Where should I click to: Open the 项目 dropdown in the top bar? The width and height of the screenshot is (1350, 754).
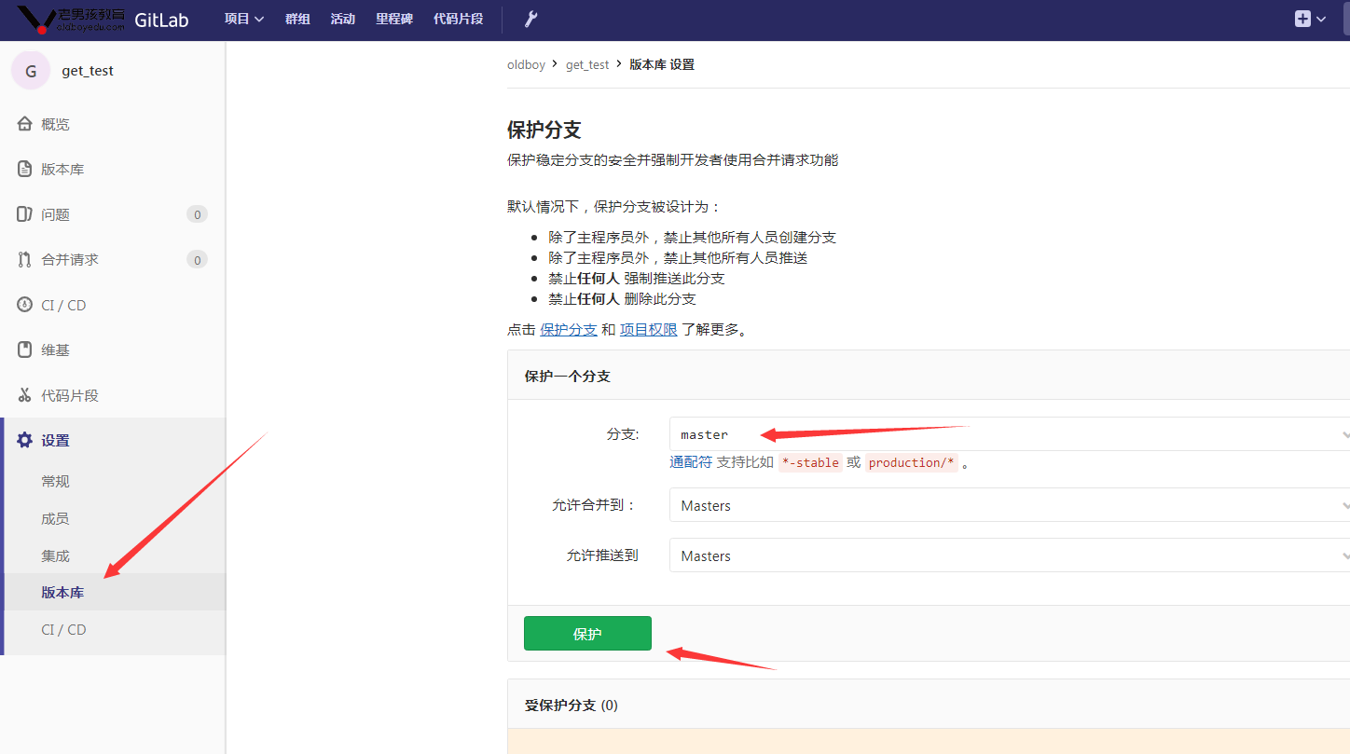click(x=244, y=19)
